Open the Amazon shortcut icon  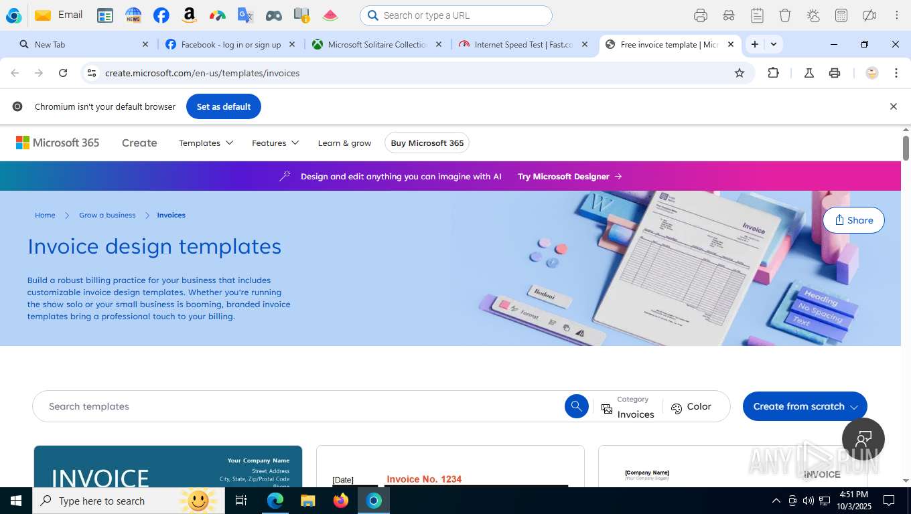pos(190,15)
